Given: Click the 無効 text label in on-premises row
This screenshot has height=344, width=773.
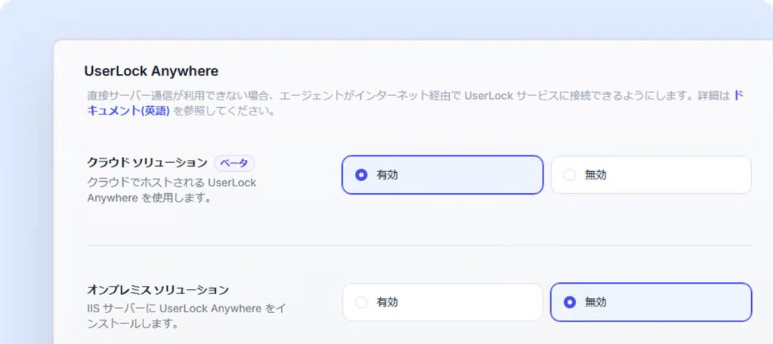Looking at the screenshot, I should [x=596, y=302].
